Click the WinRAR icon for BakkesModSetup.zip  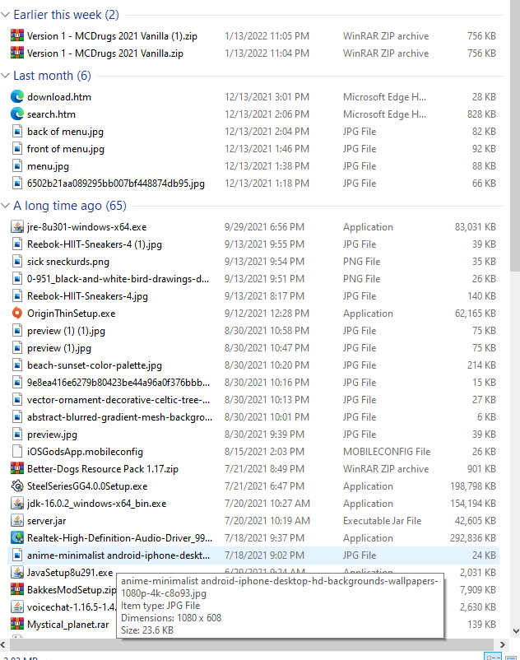click(x=16, y=589)
